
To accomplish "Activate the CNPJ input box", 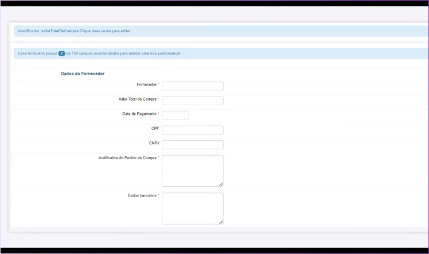I will click(x=192, y=145).
